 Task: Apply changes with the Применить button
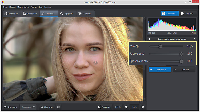pos(159,70)
